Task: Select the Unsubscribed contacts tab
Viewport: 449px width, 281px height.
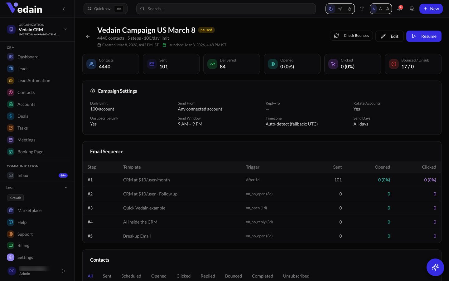Action: pos(296,276)
